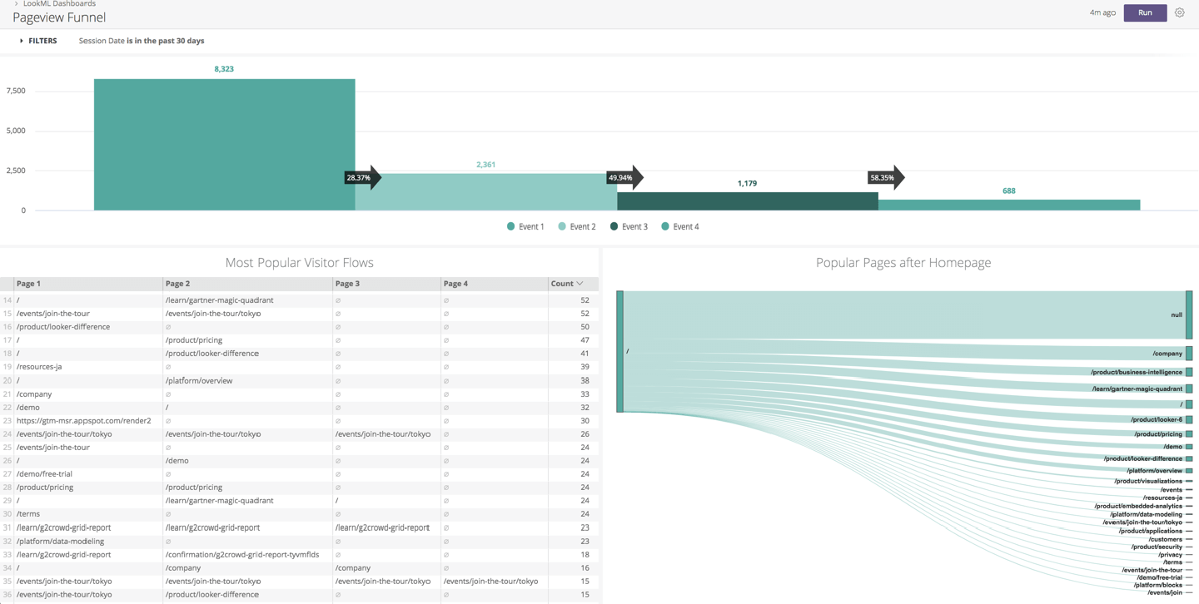The image size is (1199, 604).
Task: Click /demo/free-trial in row 27
Action: coord(43,474)
